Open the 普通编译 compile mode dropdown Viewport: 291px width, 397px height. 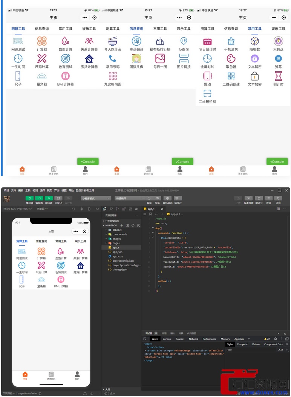(129, 198)
